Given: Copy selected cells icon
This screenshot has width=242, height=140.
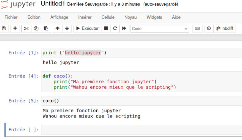Looking at the screenshot, I should pos(36,29).
